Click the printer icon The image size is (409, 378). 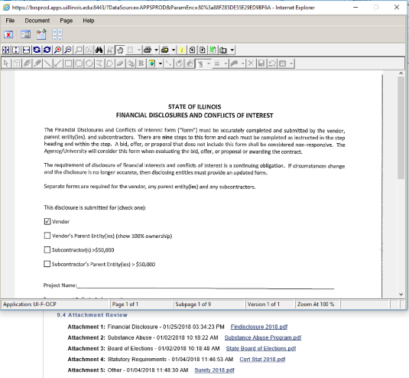[148, 50]
